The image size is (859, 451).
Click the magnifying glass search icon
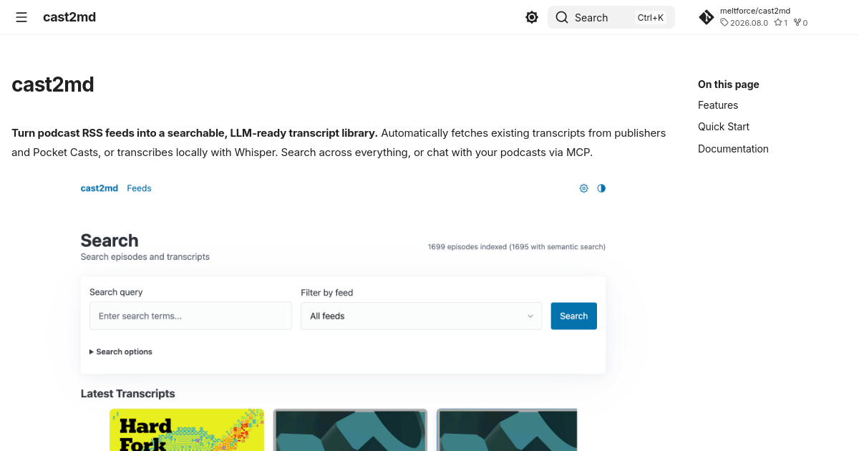(562, 17)
